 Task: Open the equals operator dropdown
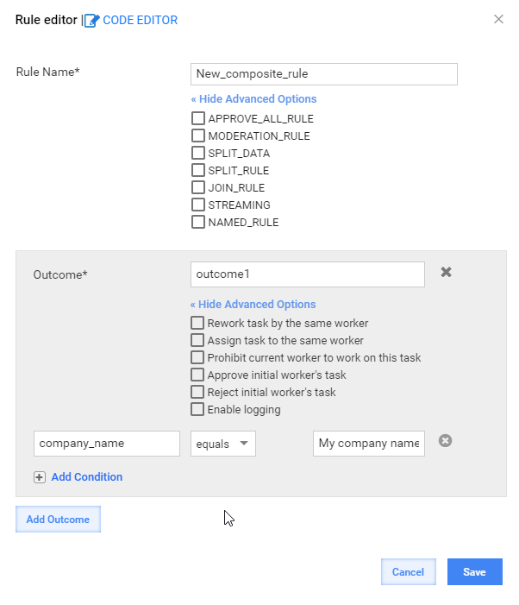click(223, 444)
